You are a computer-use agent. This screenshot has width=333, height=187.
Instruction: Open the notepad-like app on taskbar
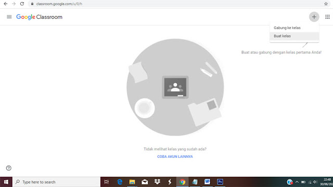tap(195, 182)
